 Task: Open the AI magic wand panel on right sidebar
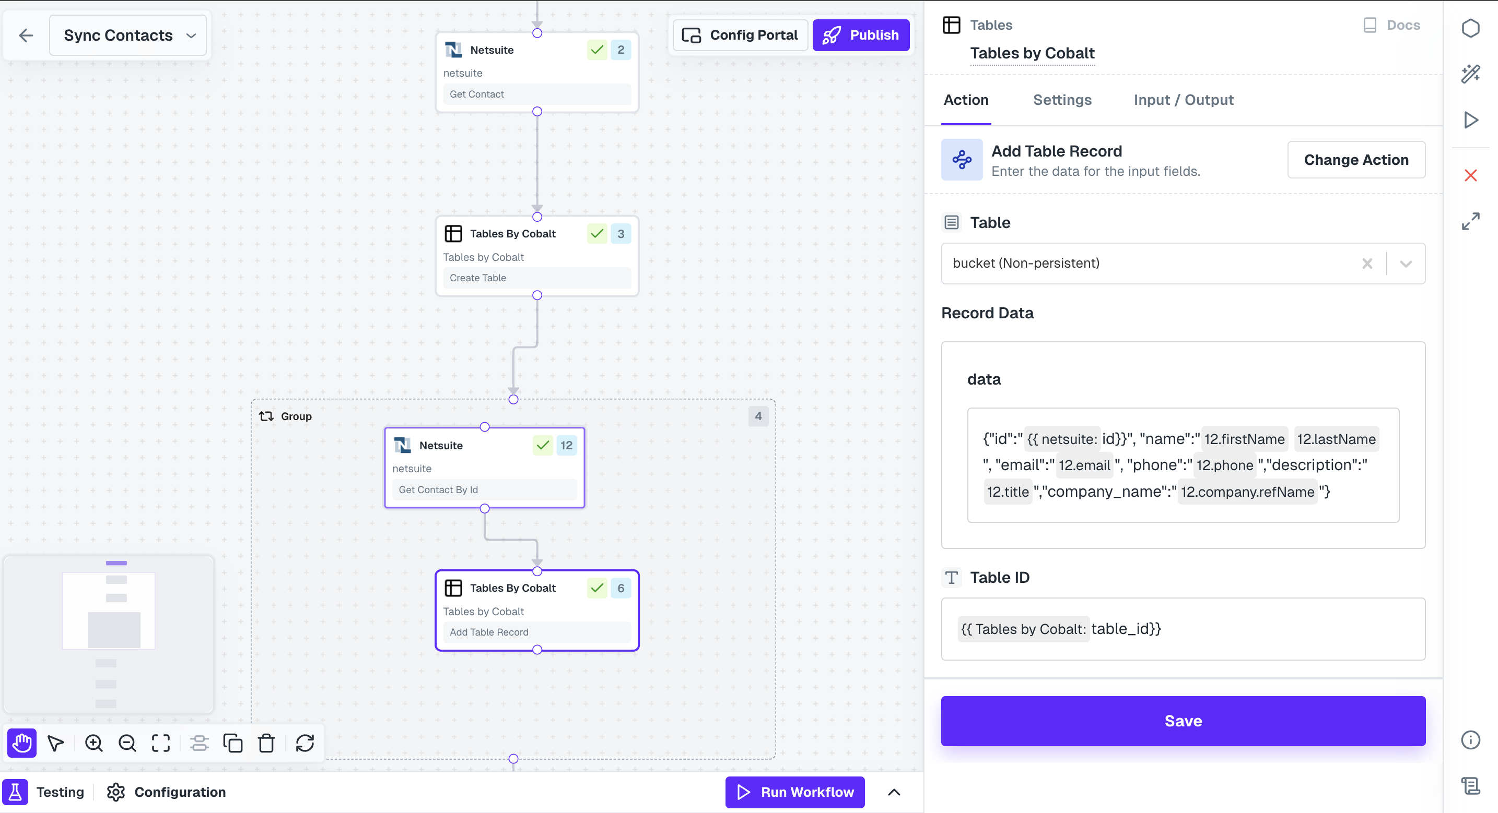1471,74
